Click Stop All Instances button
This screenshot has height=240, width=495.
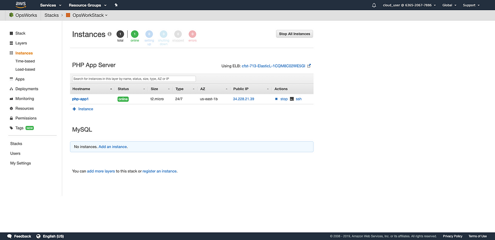tap(295, 34)
